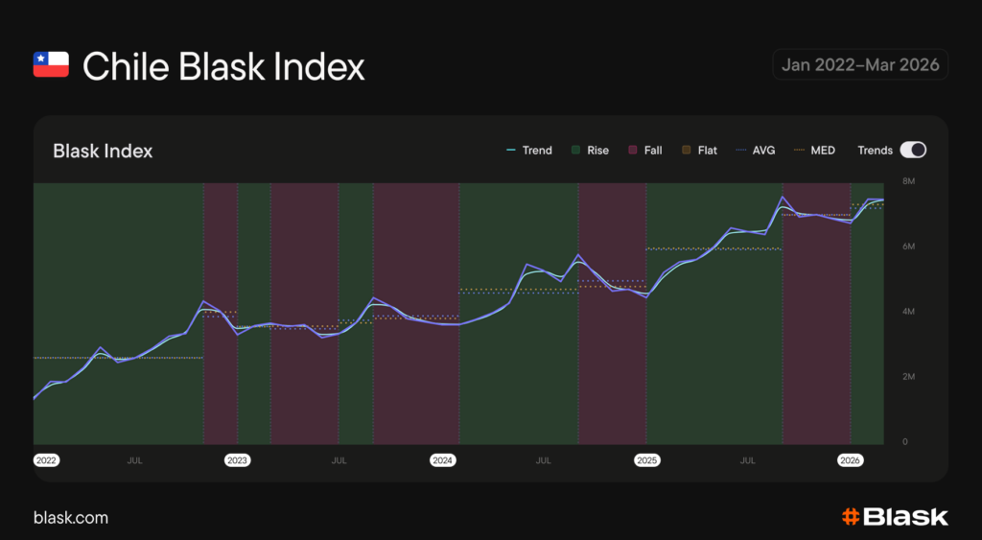Hide the MED dotted line legend
The height and width of the screenshot is (540, 982).
tap(814, 151)
